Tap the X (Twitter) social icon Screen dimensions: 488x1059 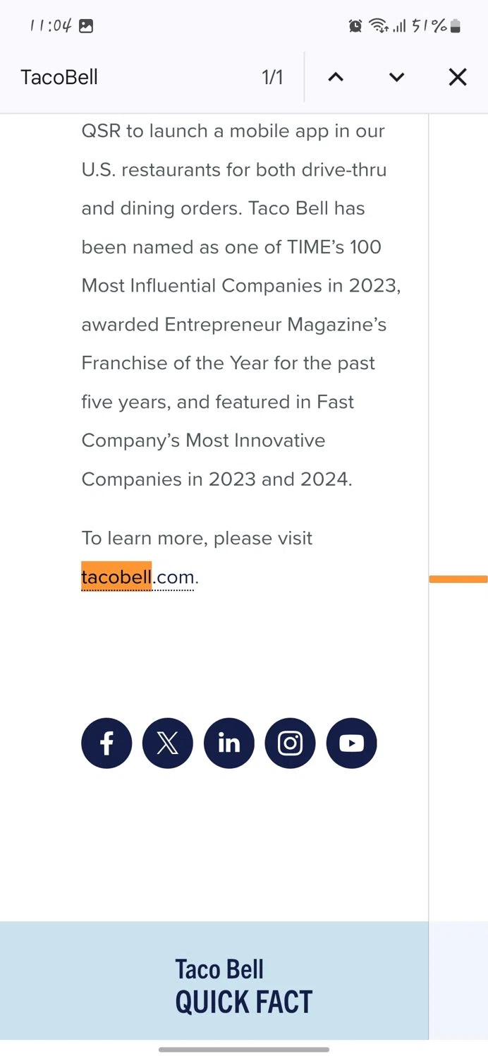(168, 743)
